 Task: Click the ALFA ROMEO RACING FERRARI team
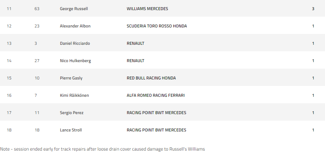coord(156,95)
